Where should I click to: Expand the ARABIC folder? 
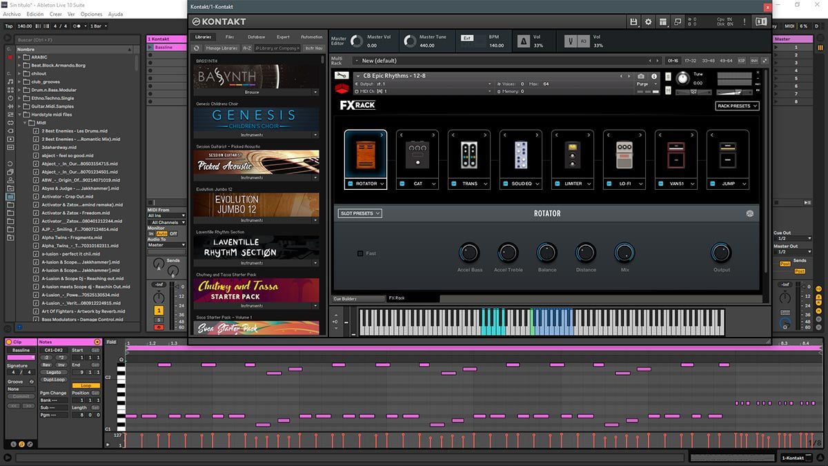pos(19,57)
